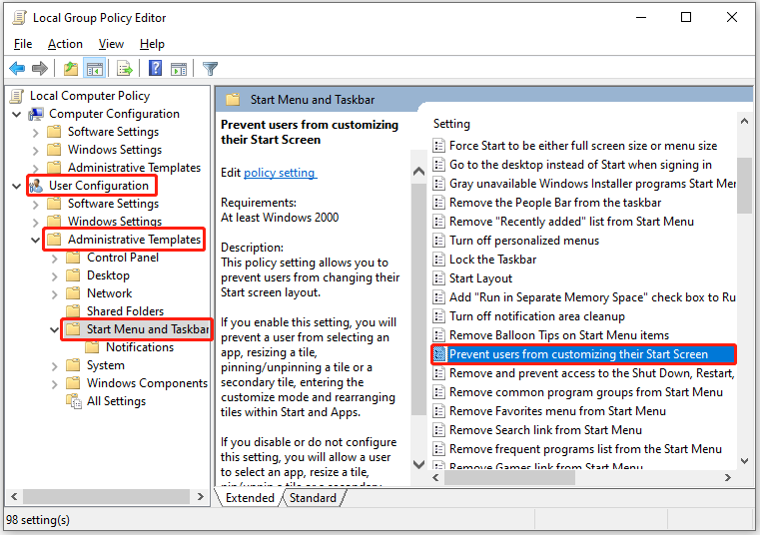The image size is (760, 535).
Task: Click policy icon for Remove Search link
Action: click(438, 430)
